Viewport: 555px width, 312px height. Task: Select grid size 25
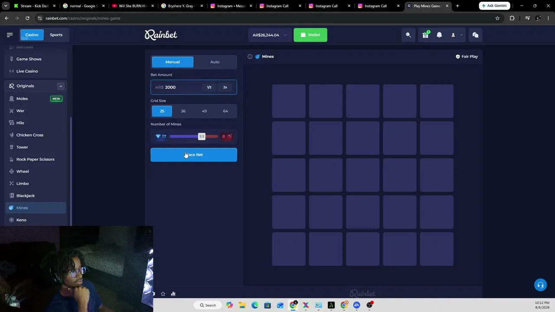pos(162,111)
